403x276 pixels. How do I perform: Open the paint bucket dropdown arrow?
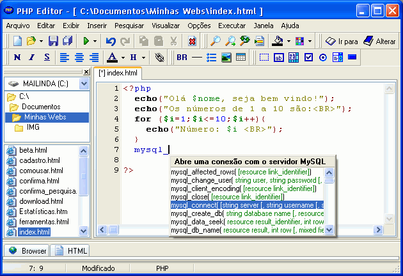pos(289,41)
